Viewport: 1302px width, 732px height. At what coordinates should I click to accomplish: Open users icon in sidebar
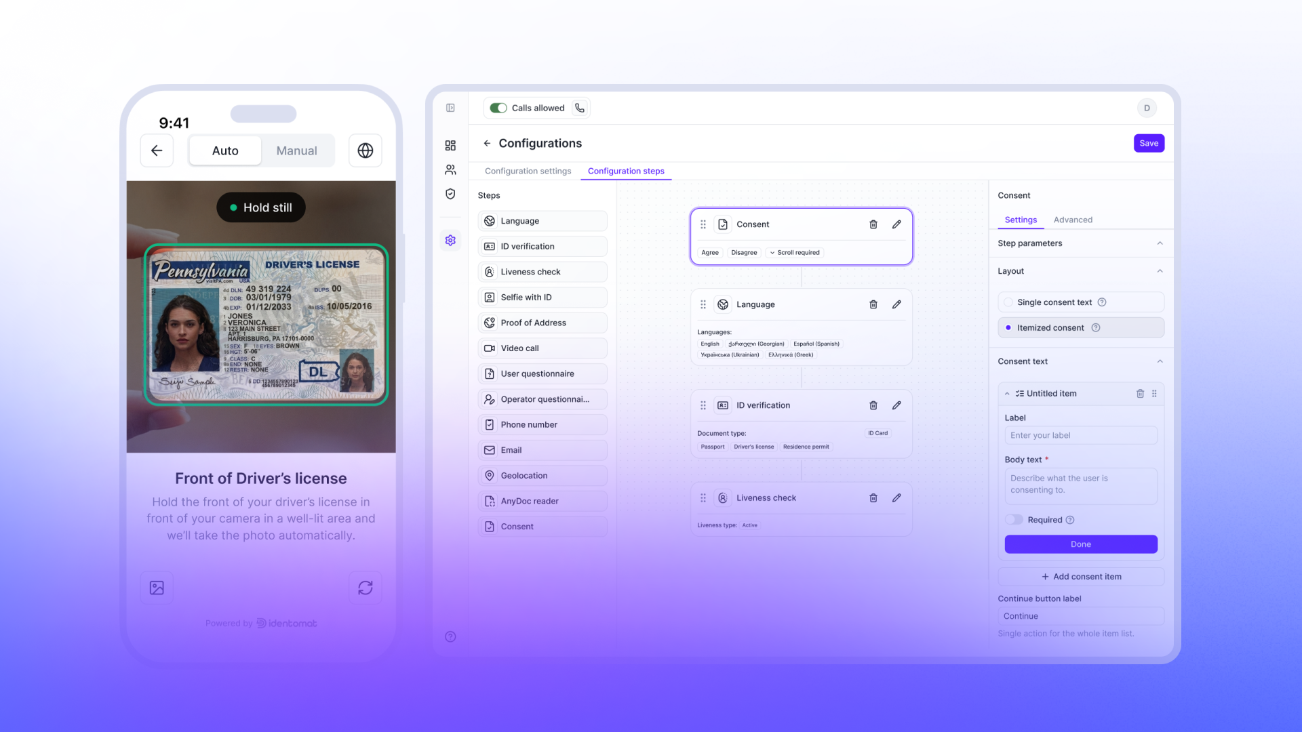click(450, 169)
